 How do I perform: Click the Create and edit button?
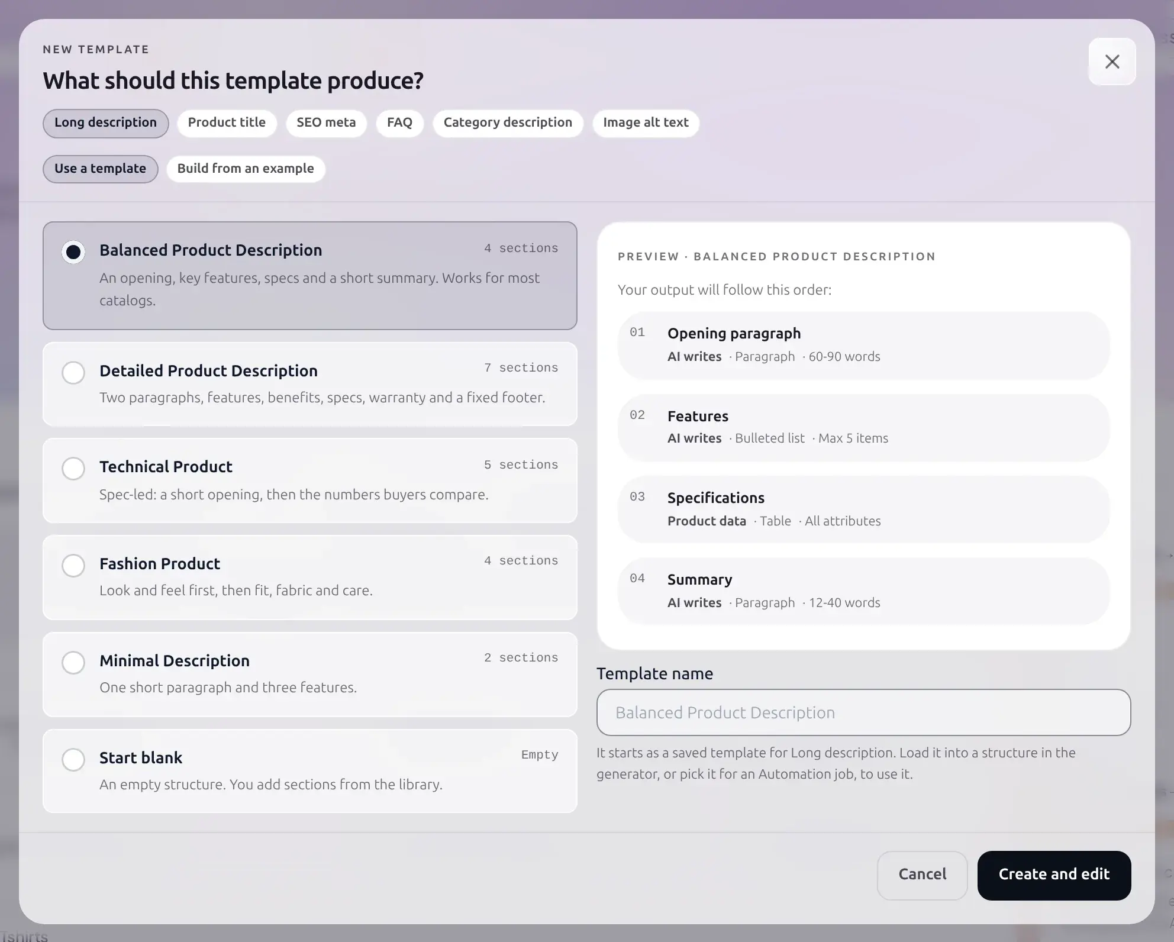[x=1054, y=875]
